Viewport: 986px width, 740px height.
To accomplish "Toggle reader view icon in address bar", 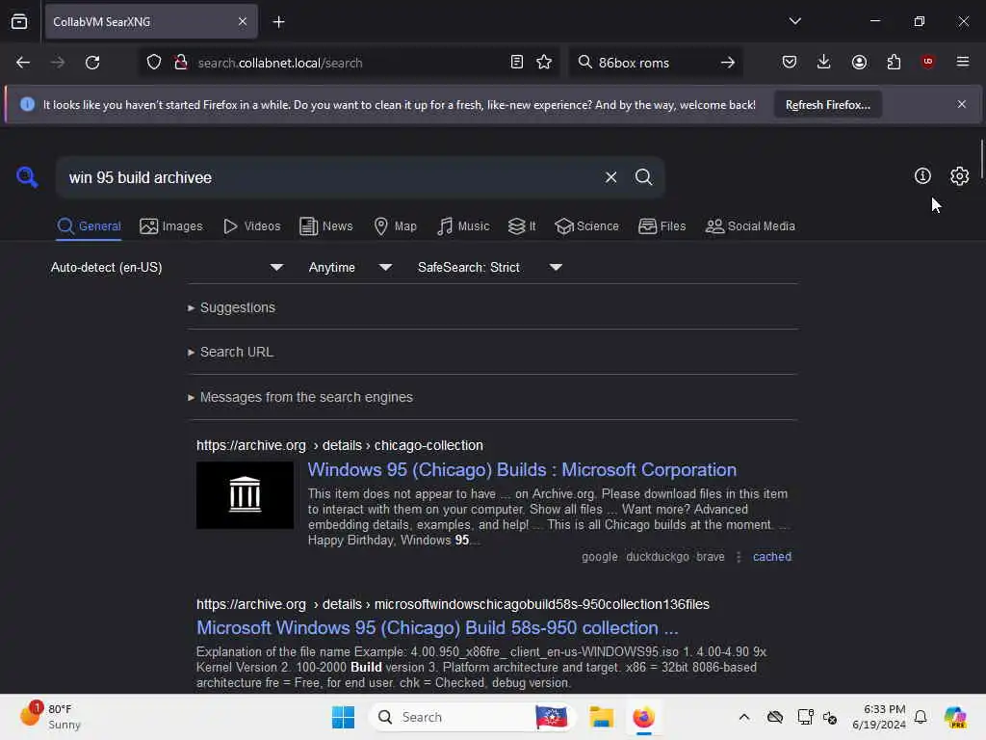I will click(516, 63).
